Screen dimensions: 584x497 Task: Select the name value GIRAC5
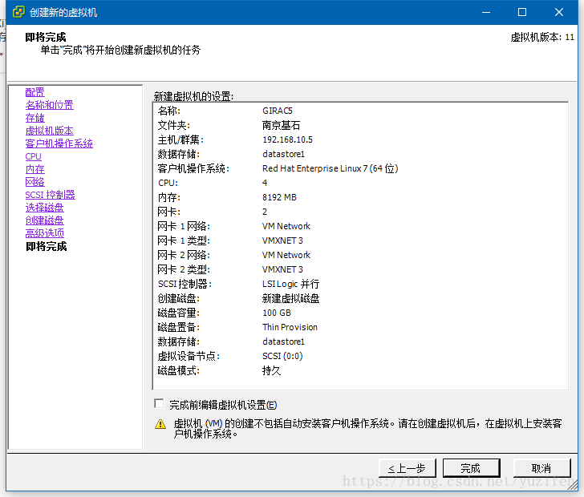click(x=278, y=111)
